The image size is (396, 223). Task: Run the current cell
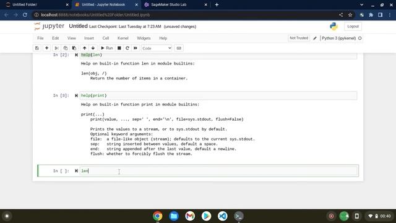coord(107,48)
